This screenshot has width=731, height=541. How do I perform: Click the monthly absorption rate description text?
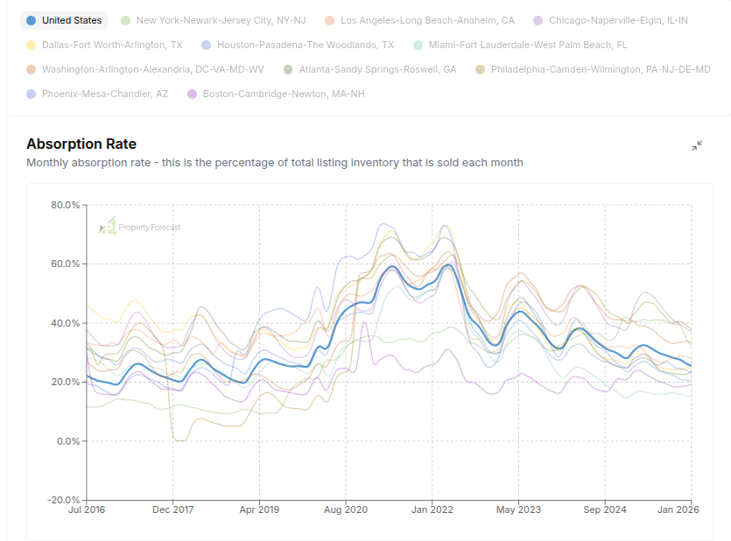pos(275,163)
